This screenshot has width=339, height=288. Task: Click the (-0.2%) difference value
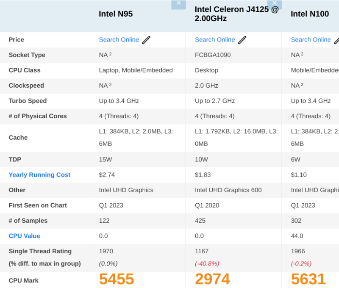[301, 263]
